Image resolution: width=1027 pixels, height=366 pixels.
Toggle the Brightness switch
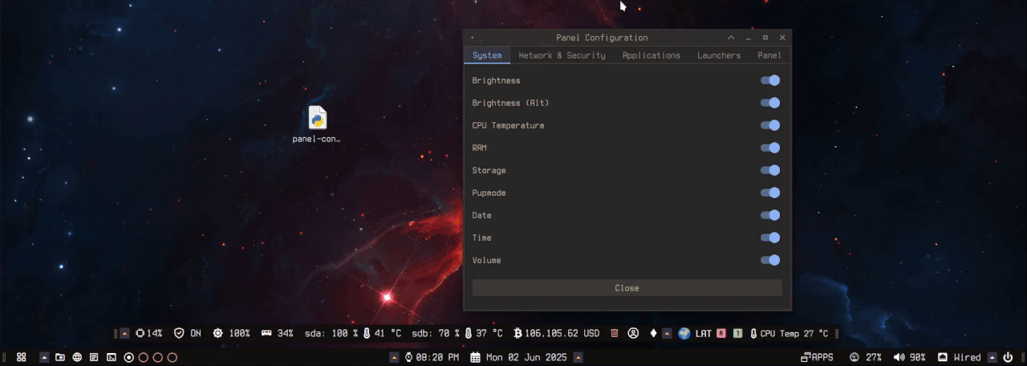pyautogui.click(x=770, y=80)
